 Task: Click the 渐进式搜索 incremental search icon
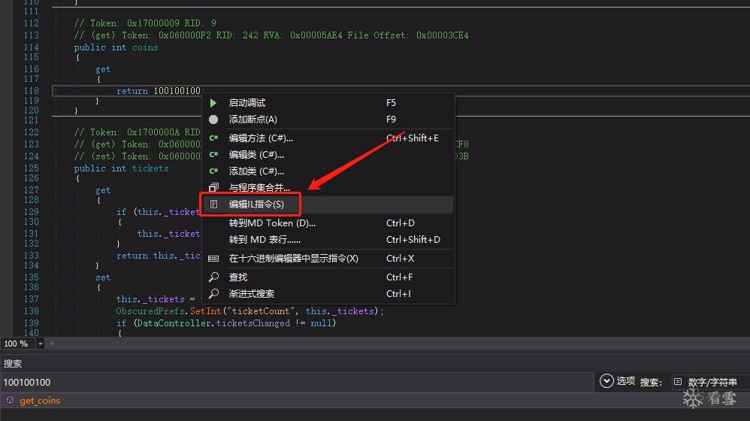pos(213,294)
